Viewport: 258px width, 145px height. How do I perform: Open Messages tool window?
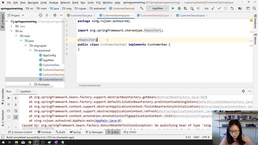coord(94,132)
